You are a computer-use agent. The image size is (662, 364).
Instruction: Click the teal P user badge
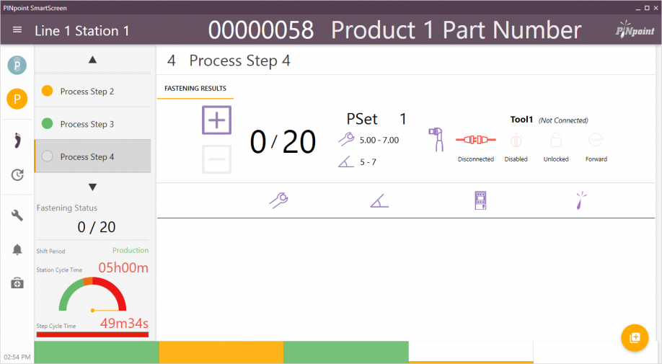pyautogui.click(x=17, y=66)
